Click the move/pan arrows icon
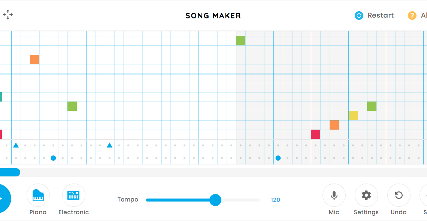The width and height of the screenshot is (427, 221). pyautogui.click(x=8, y=15)
